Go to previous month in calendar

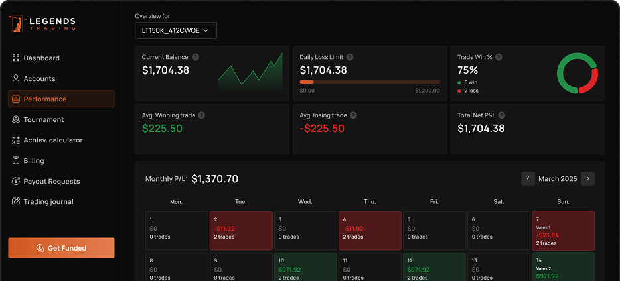pyautogui.click(x=528, y=178)
